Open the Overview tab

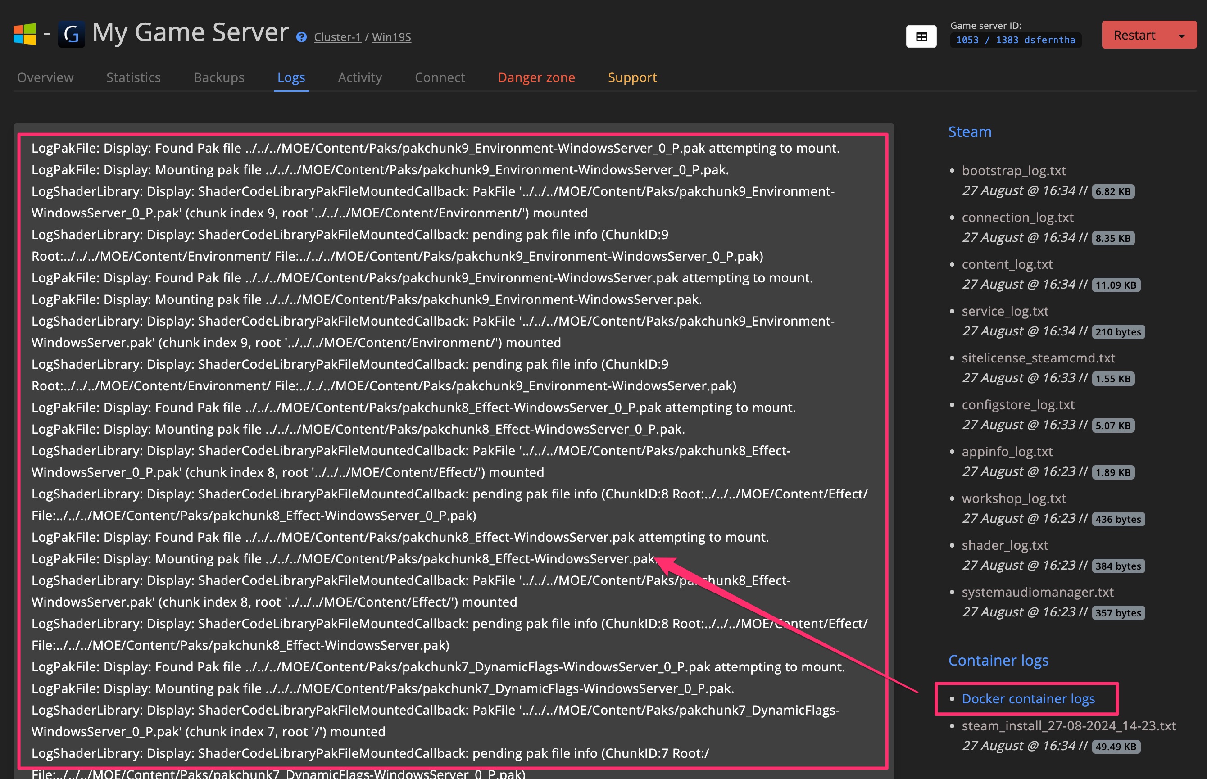pyautogui.click(x=46, y=77)
